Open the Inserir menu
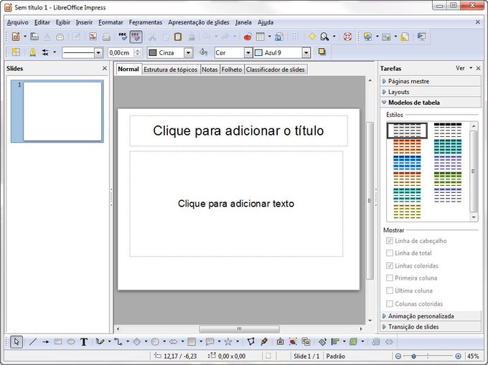Image resolution: width=488 pixels, height=365 pixels. (x=85, y=22)
